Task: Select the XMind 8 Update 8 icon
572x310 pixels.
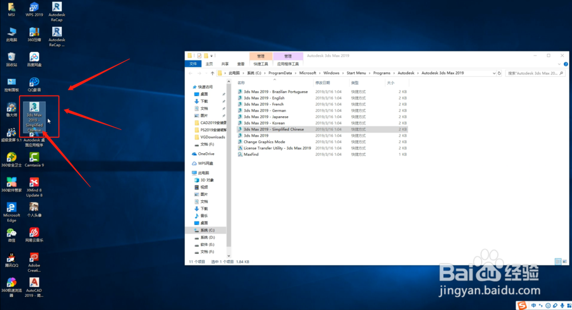Action: pyautogui.click(x=34, y=188)
